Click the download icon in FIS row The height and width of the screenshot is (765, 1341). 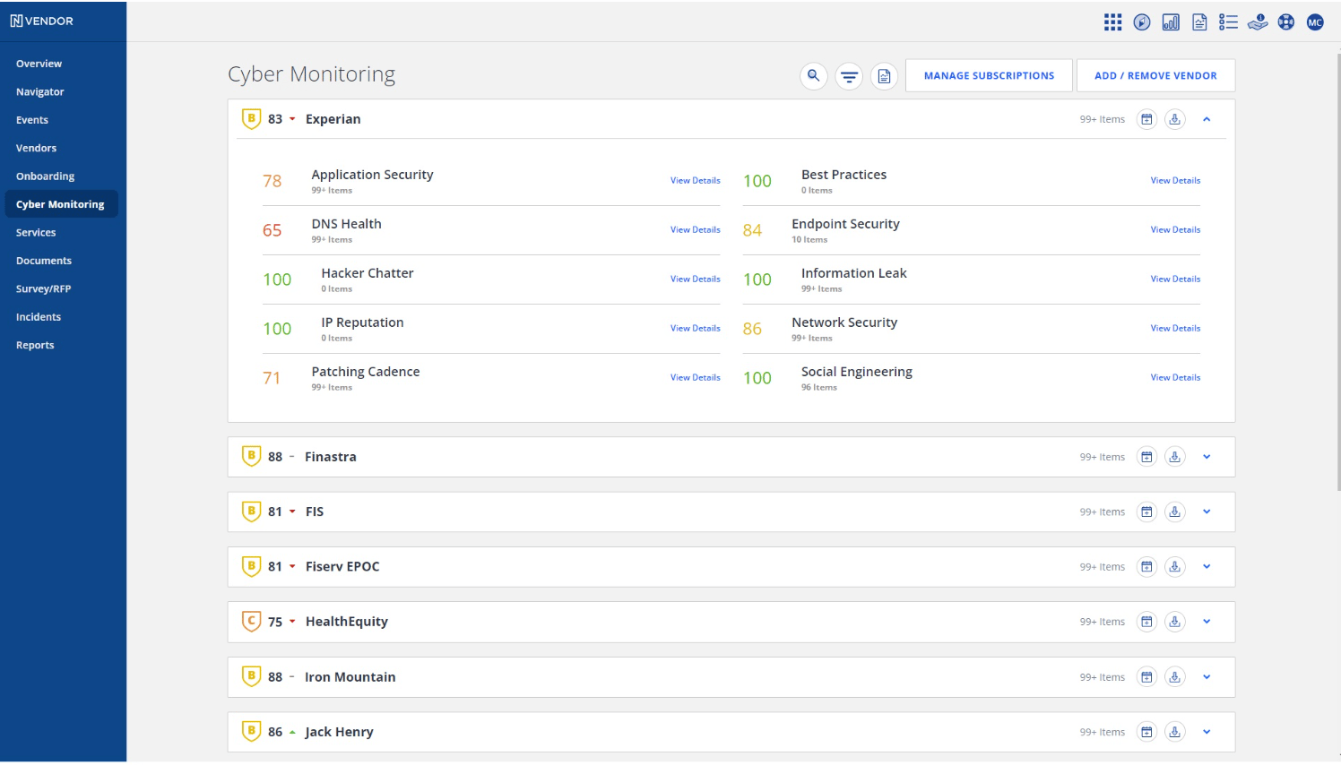click(1174, 511)
